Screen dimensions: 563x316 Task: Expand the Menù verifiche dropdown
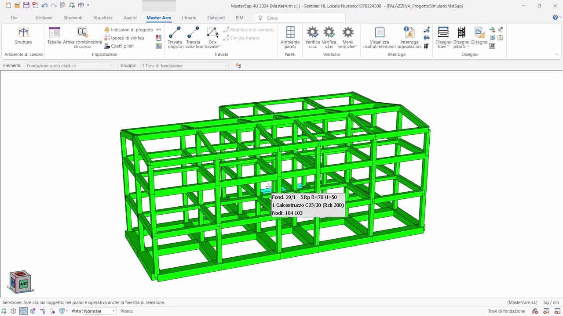(x=348, y=38)
